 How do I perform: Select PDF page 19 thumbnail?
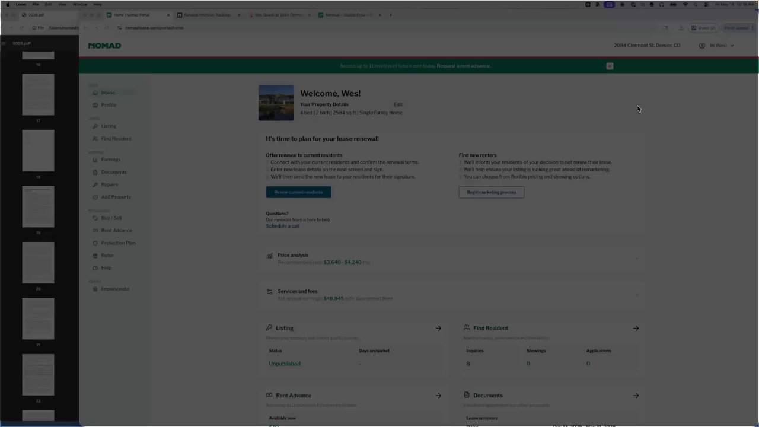(x=38, y=207)
